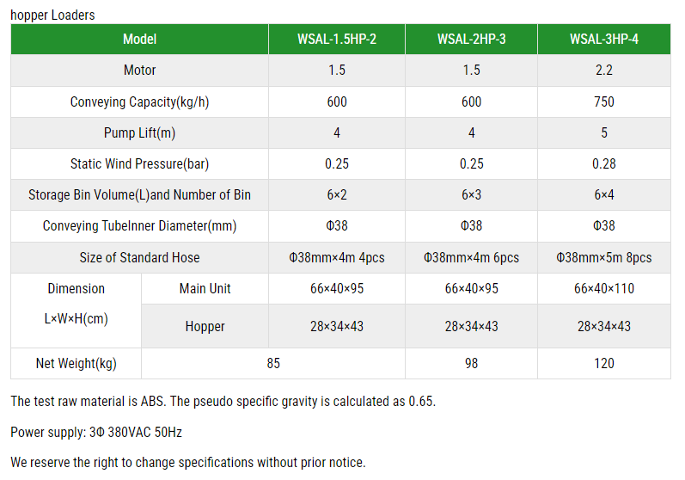Click the Φ38mm×5m 8pcs hose value
Image resolution: width=685 pixels, height=480 pixels.
[x=604, y=257]
